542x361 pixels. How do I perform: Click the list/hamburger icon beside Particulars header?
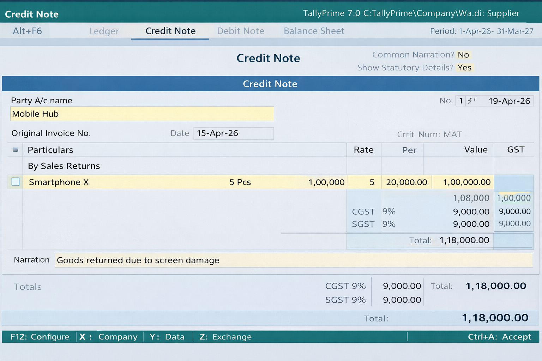click(x=15, y=149)
